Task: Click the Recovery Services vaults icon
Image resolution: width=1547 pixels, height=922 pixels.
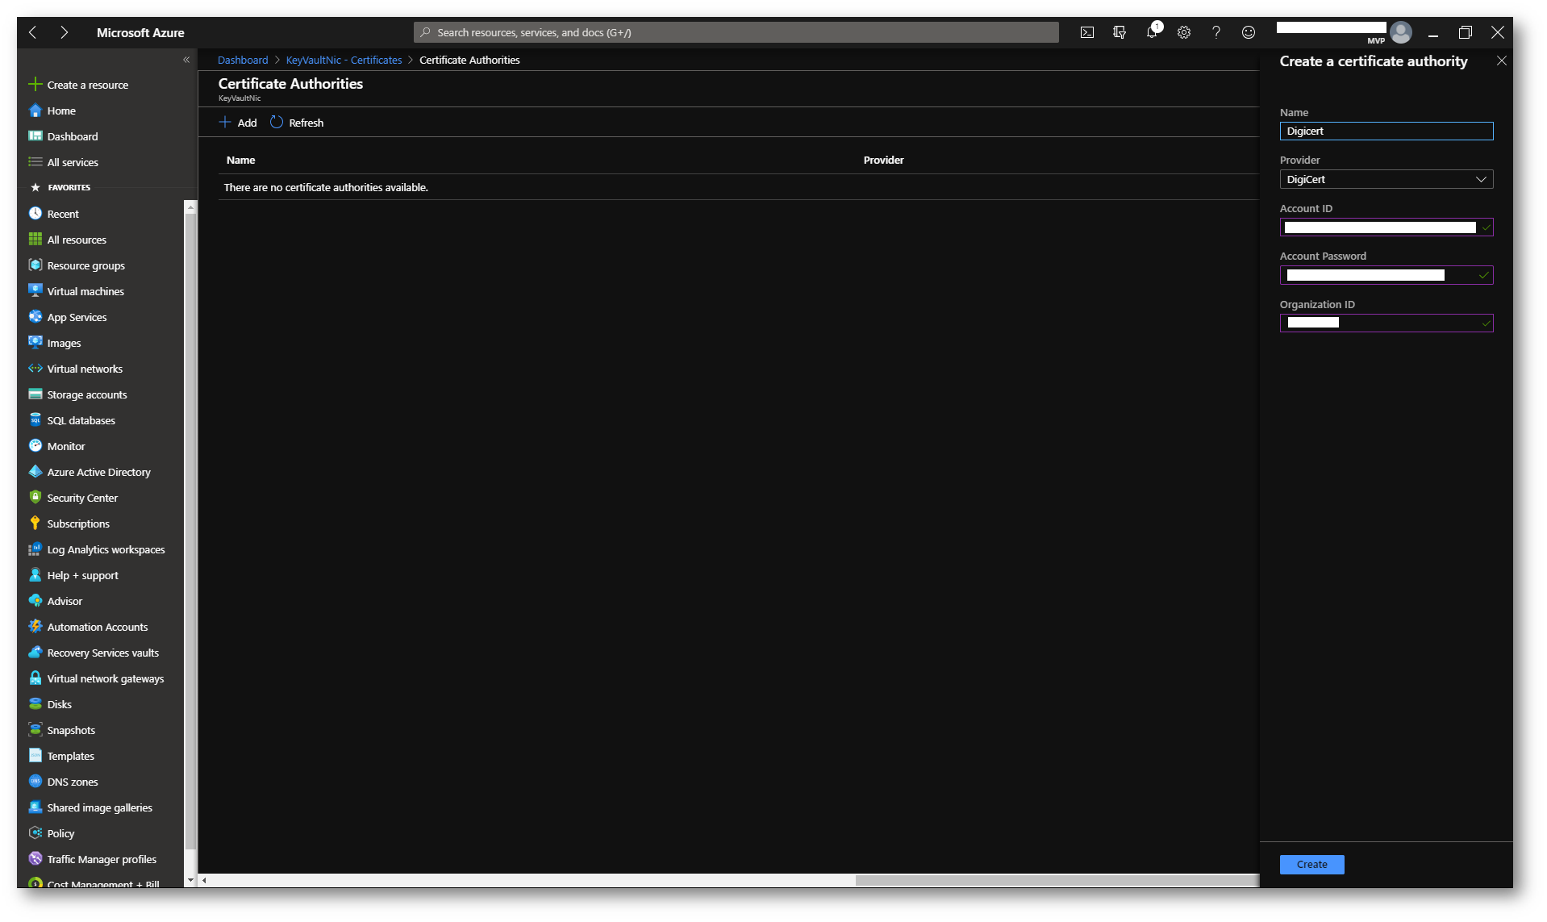Action: click(x=35, y=653)
